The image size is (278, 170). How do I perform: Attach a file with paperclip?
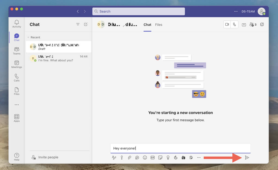pyautogui.click(x=129, y=158)
